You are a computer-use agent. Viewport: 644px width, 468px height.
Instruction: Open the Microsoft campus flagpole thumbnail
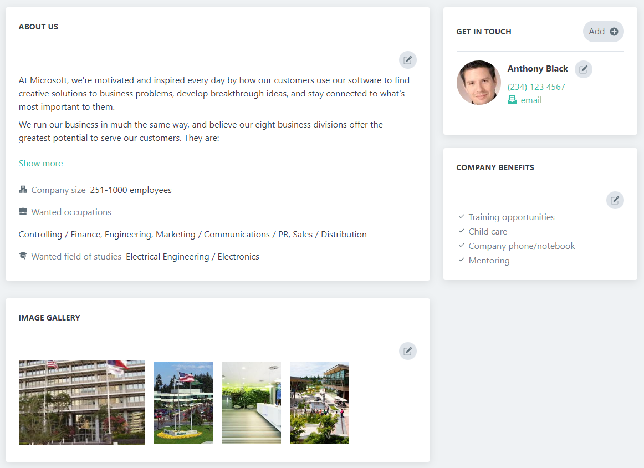(x=183, y=403)
